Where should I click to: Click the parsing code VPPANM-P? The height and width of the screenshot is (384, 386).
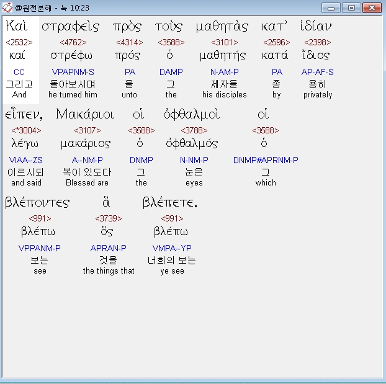coord(39,248)
